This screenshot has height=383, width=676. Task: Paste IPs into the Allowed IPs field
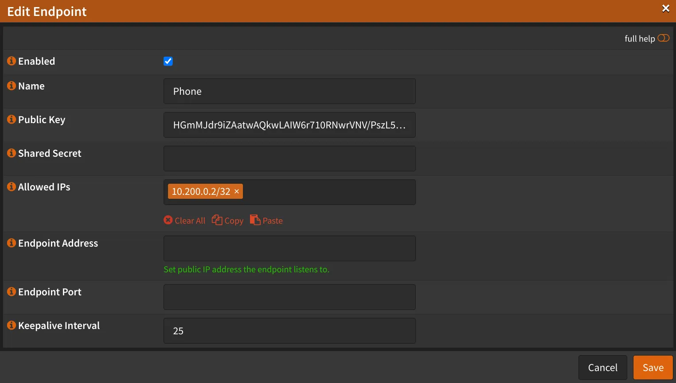pos(266,220)
